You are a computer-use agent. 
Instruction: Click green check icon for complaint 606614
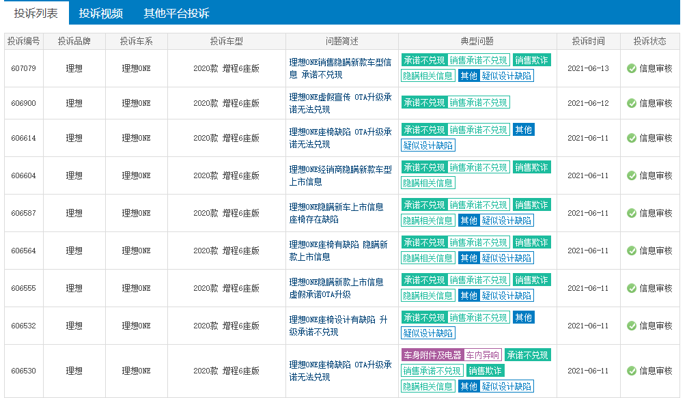[x=632, y=139]
